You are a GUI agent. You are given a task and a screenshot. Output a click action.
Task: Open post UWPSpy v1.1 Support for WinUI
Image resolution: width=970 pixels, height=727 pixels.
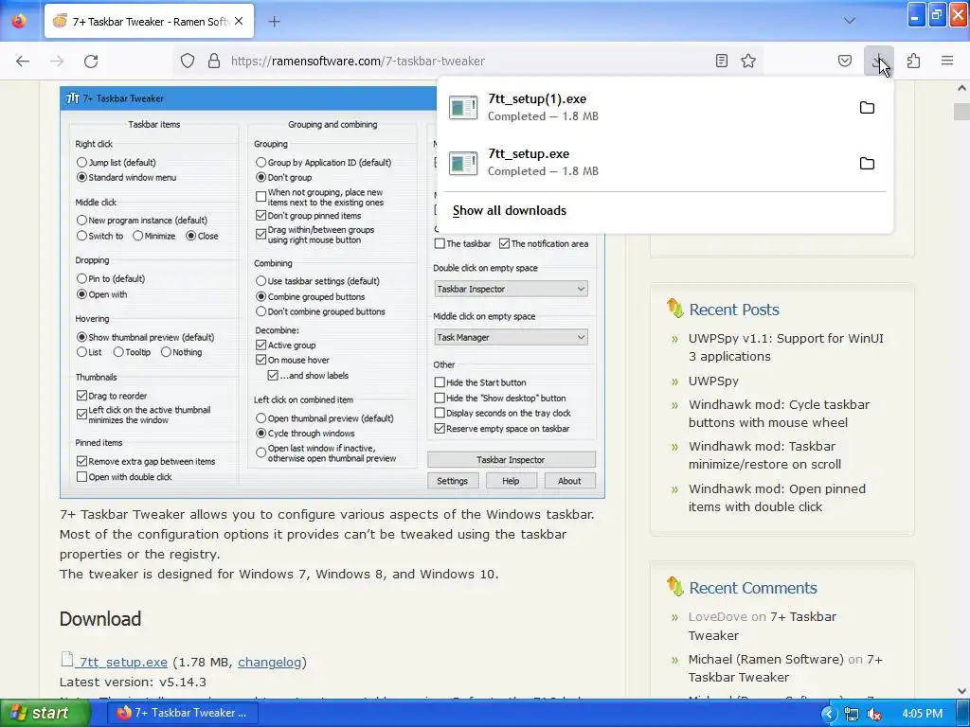[785, 347]
